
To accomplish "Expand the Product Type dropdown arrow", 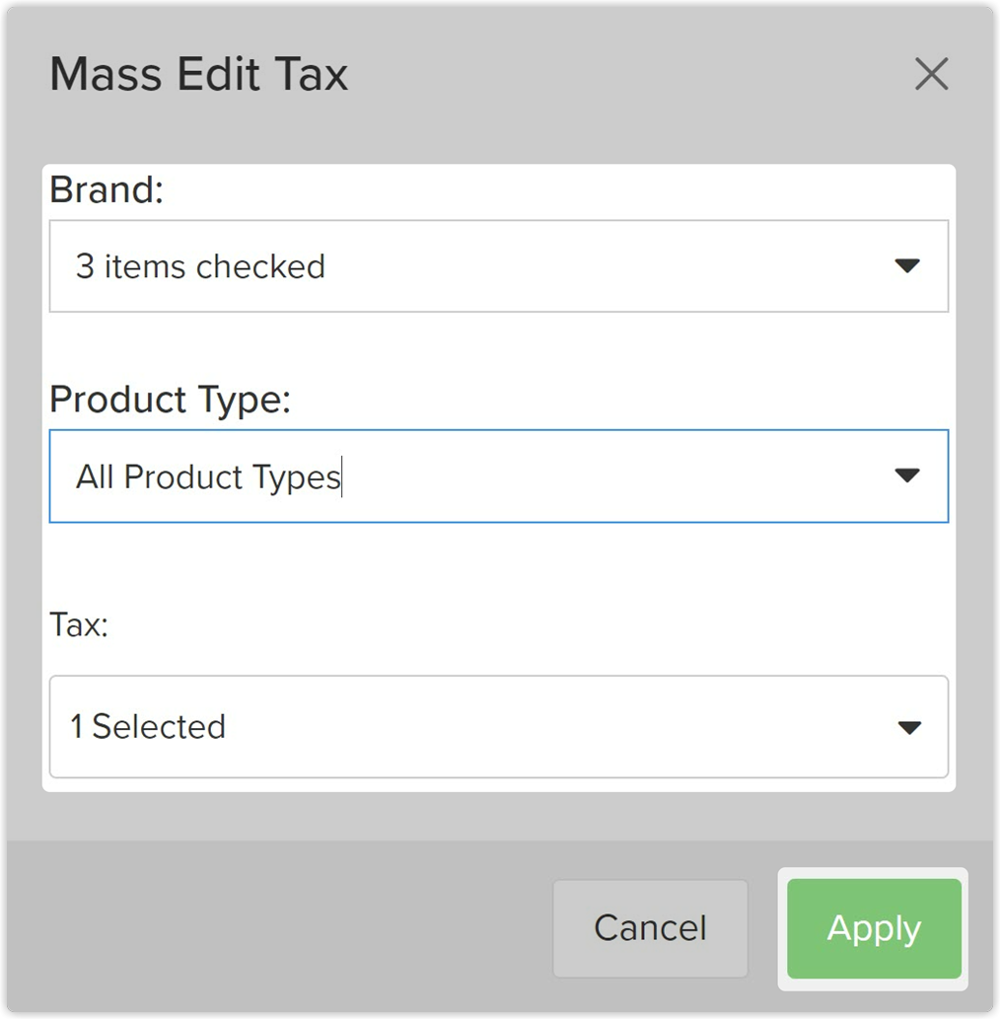I will click(x=906, y=475).
